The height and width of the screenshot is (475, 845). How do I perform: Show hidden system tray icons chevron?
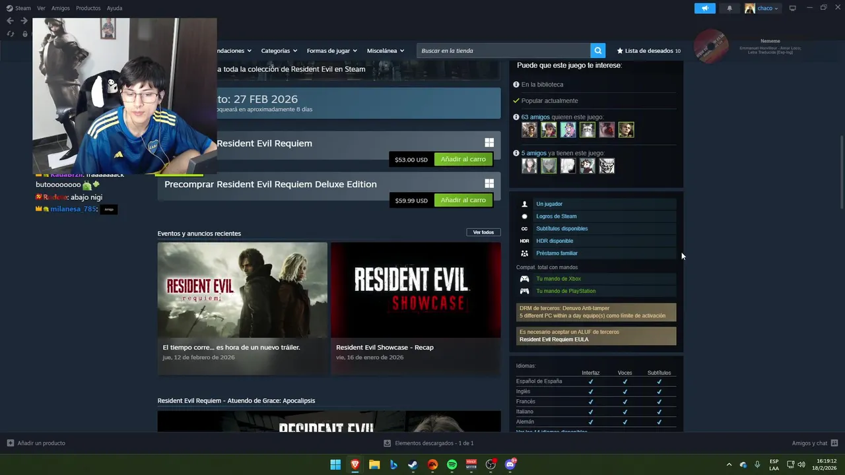pos(729,464)
